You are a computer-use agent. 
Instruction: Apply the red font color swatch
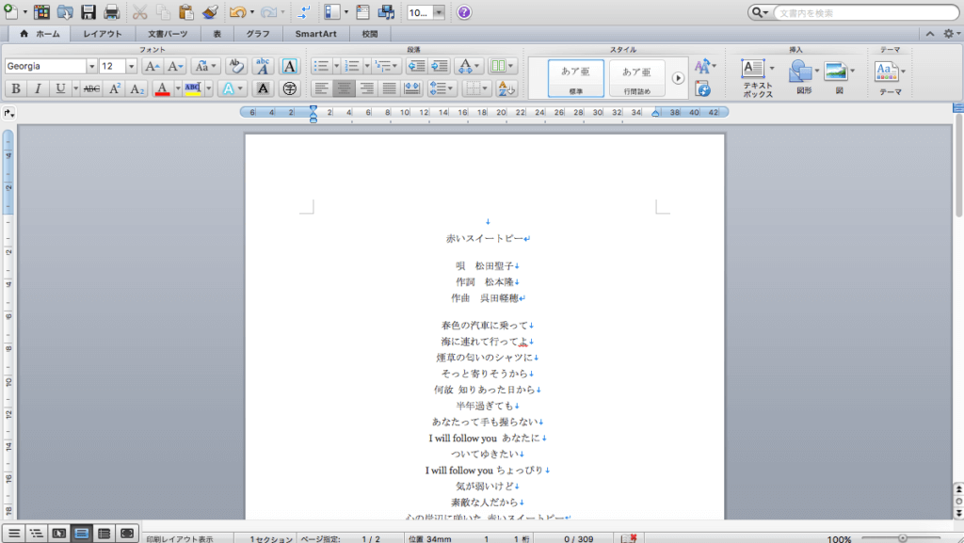pos(162,88)
